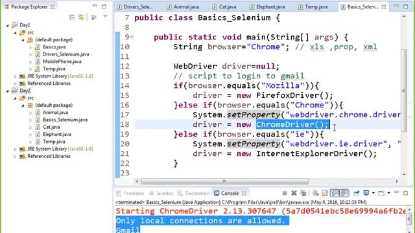This screenshot has width=415, height=233.
Task: Minimize the Package Explorer view
Action: click(95, 6)
